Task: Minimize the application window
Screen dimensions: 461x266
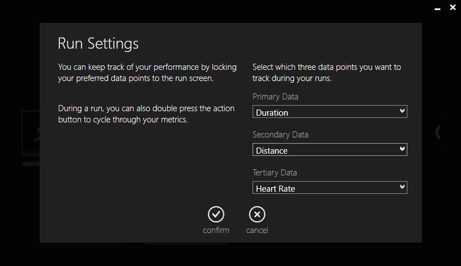Action: (x=437, y=8)
